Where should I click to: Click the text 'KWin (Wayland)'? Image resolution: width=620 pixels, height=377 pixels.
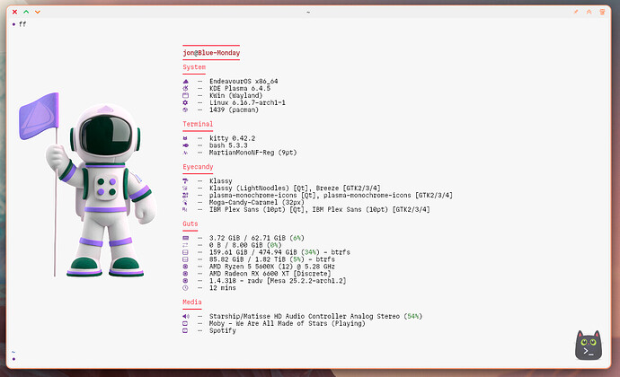[236, 96]
